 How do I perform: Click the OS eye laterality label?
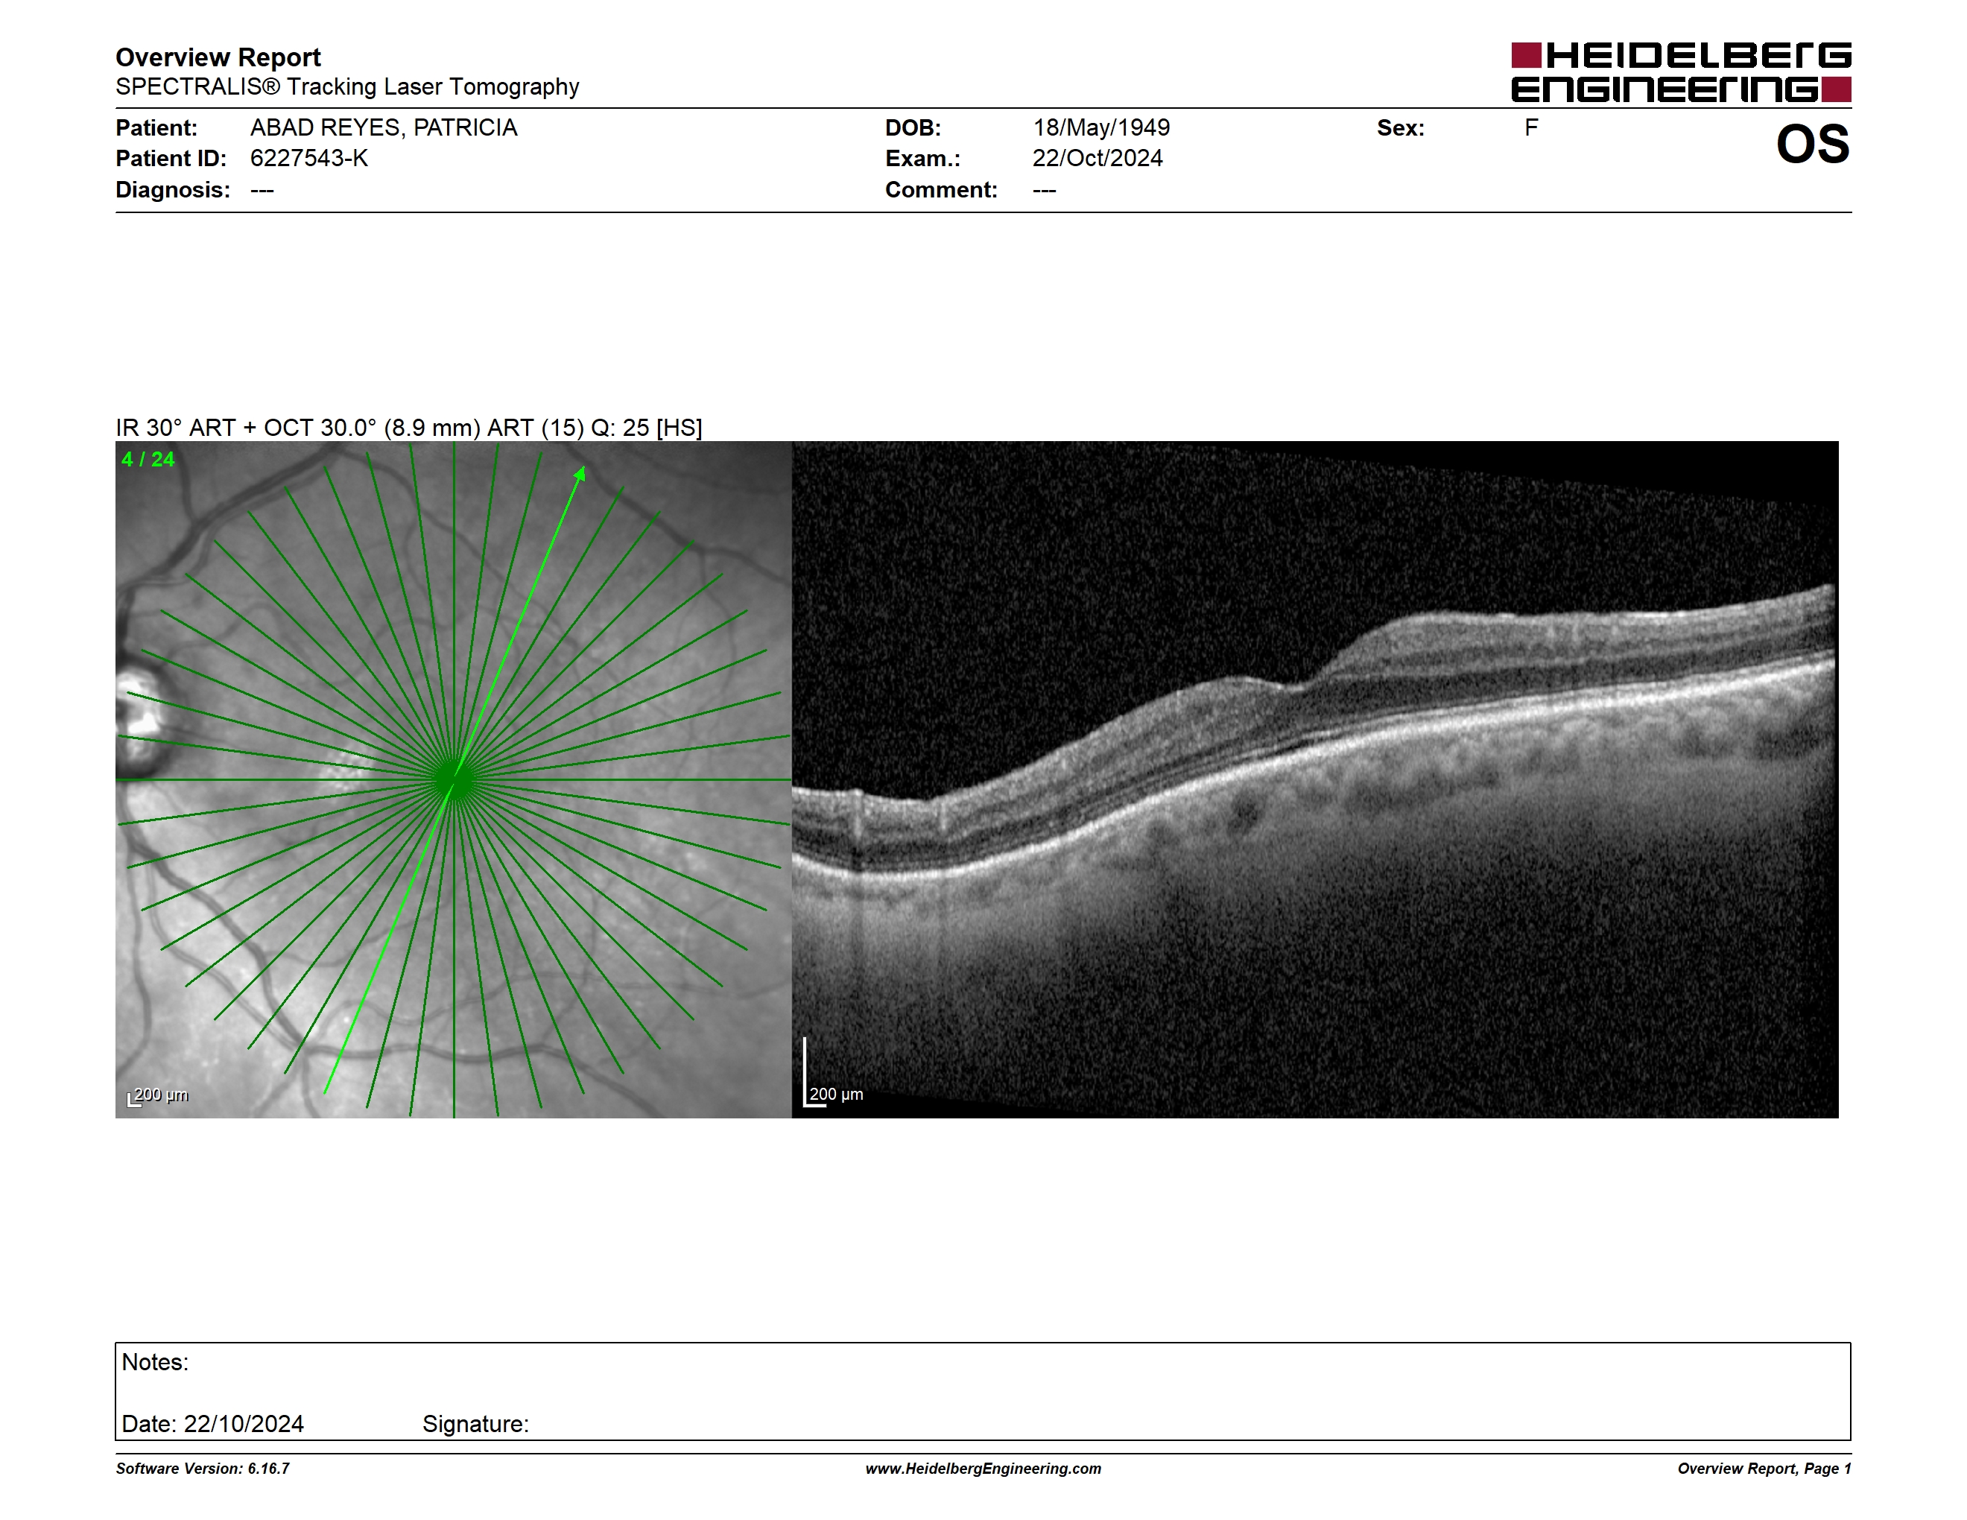point(1812,144)
